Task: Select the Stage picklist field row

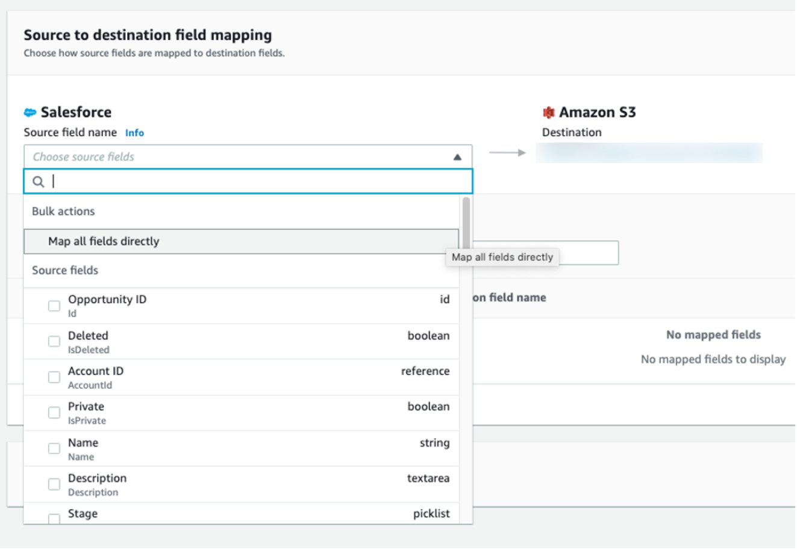Action: pyautogui.click(x=241, y=514)
